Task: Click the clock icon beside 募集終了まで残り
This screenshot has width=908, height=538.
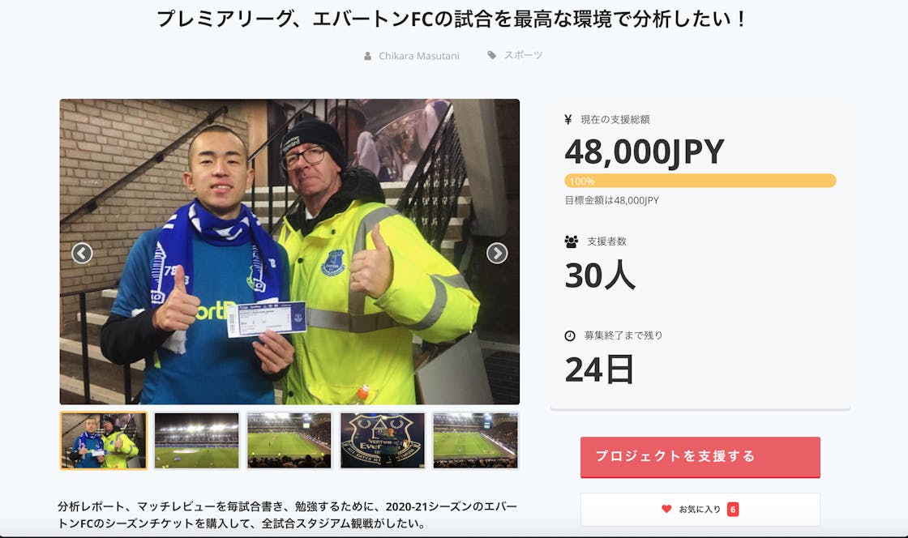Action: pyautogui.click(x=570, y=335)
